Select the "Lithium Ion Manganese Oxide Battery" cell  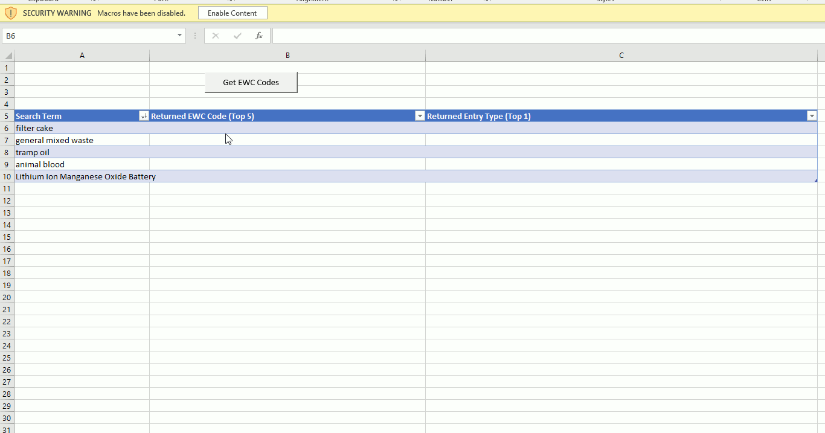click(82, 176)
